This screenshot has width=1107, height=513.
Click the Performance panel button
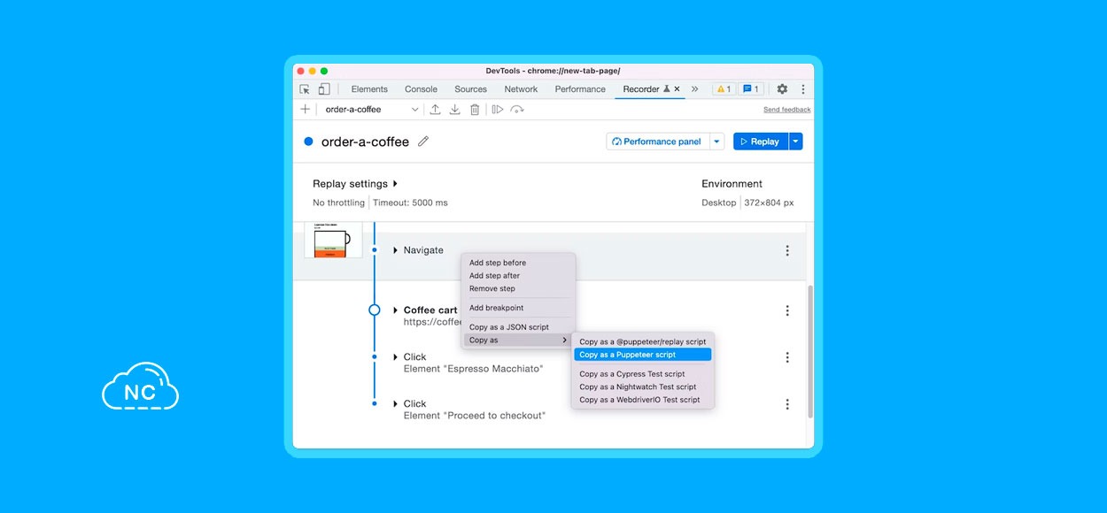pyautogui.click(x=658, y=142)
